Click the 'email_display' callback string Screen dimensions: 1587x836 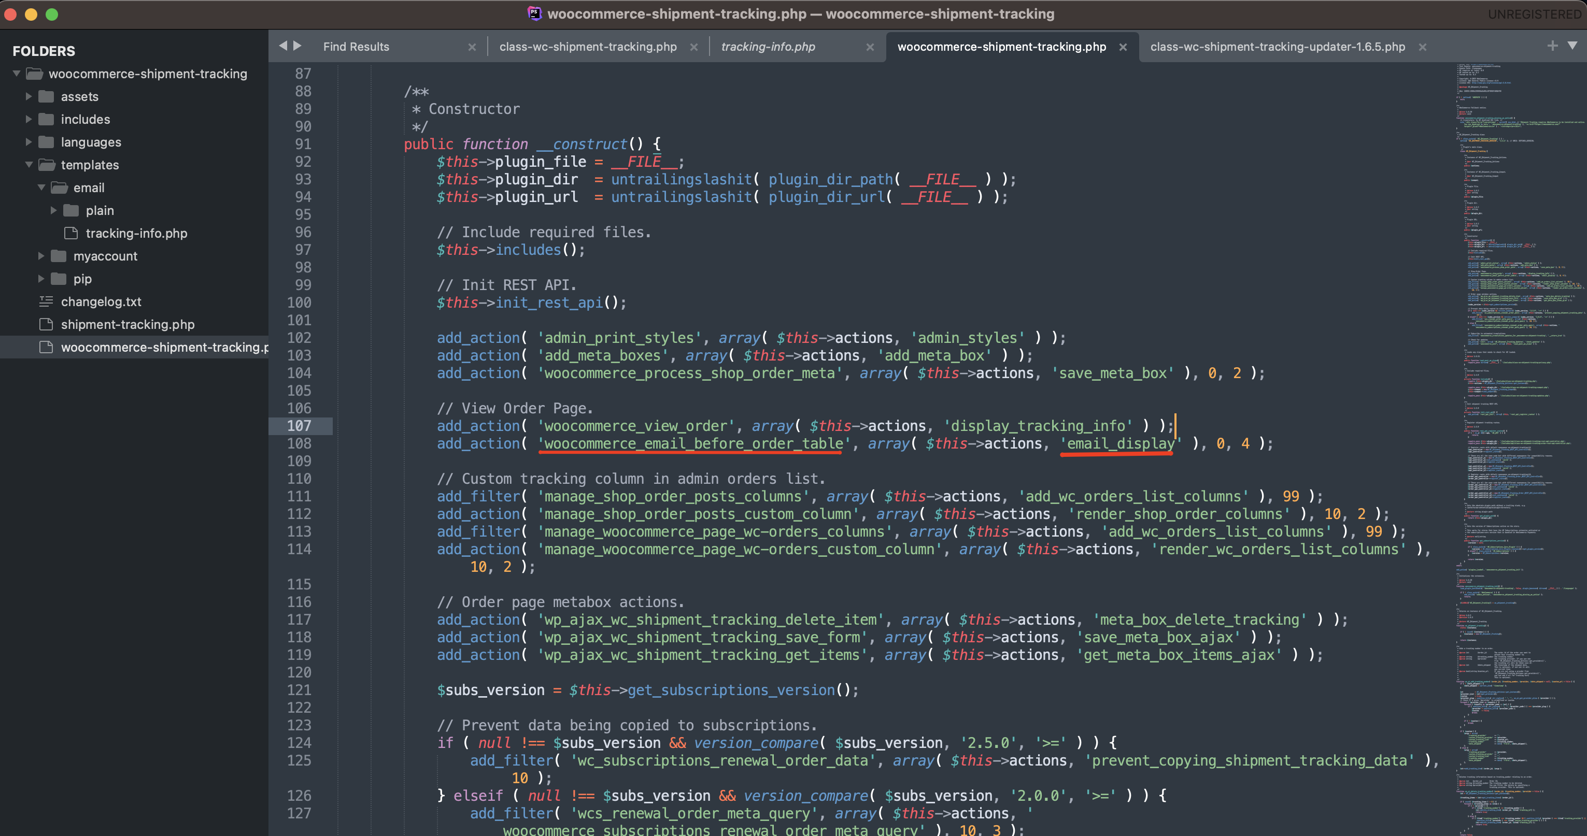tap(1121, 444)
